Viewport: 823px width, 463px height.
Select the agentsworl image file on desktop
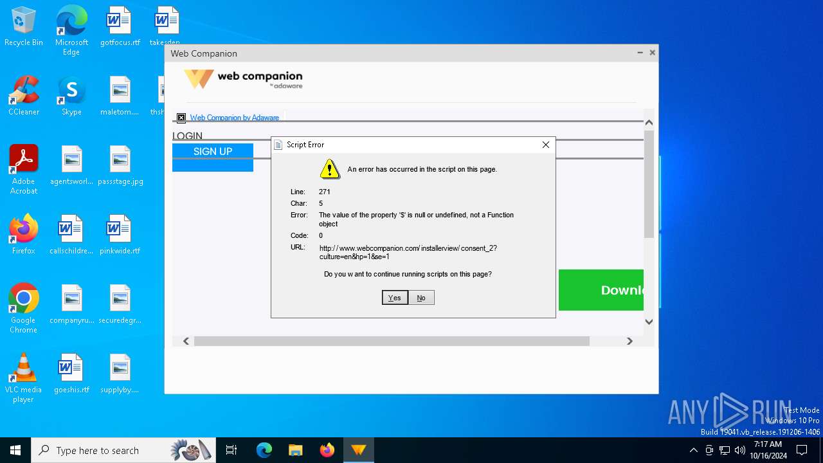click(x=71, y=166)
